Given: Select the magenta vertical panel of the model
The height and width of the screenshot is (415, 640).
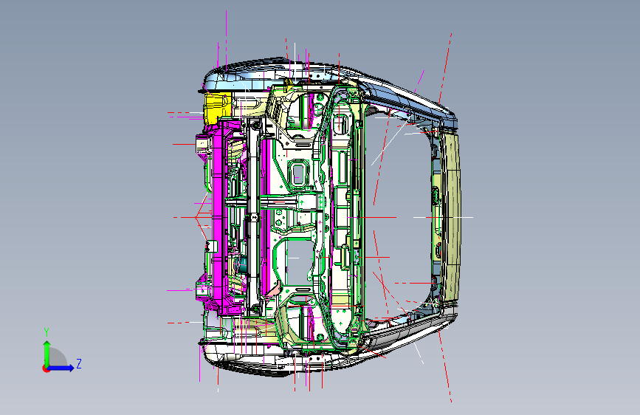Looking at the screenshot, I should (218, 216).
